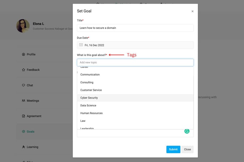Open the Goals sidebar menu item
The height and width of the screenshot is (162, 244).
(30, 132)
